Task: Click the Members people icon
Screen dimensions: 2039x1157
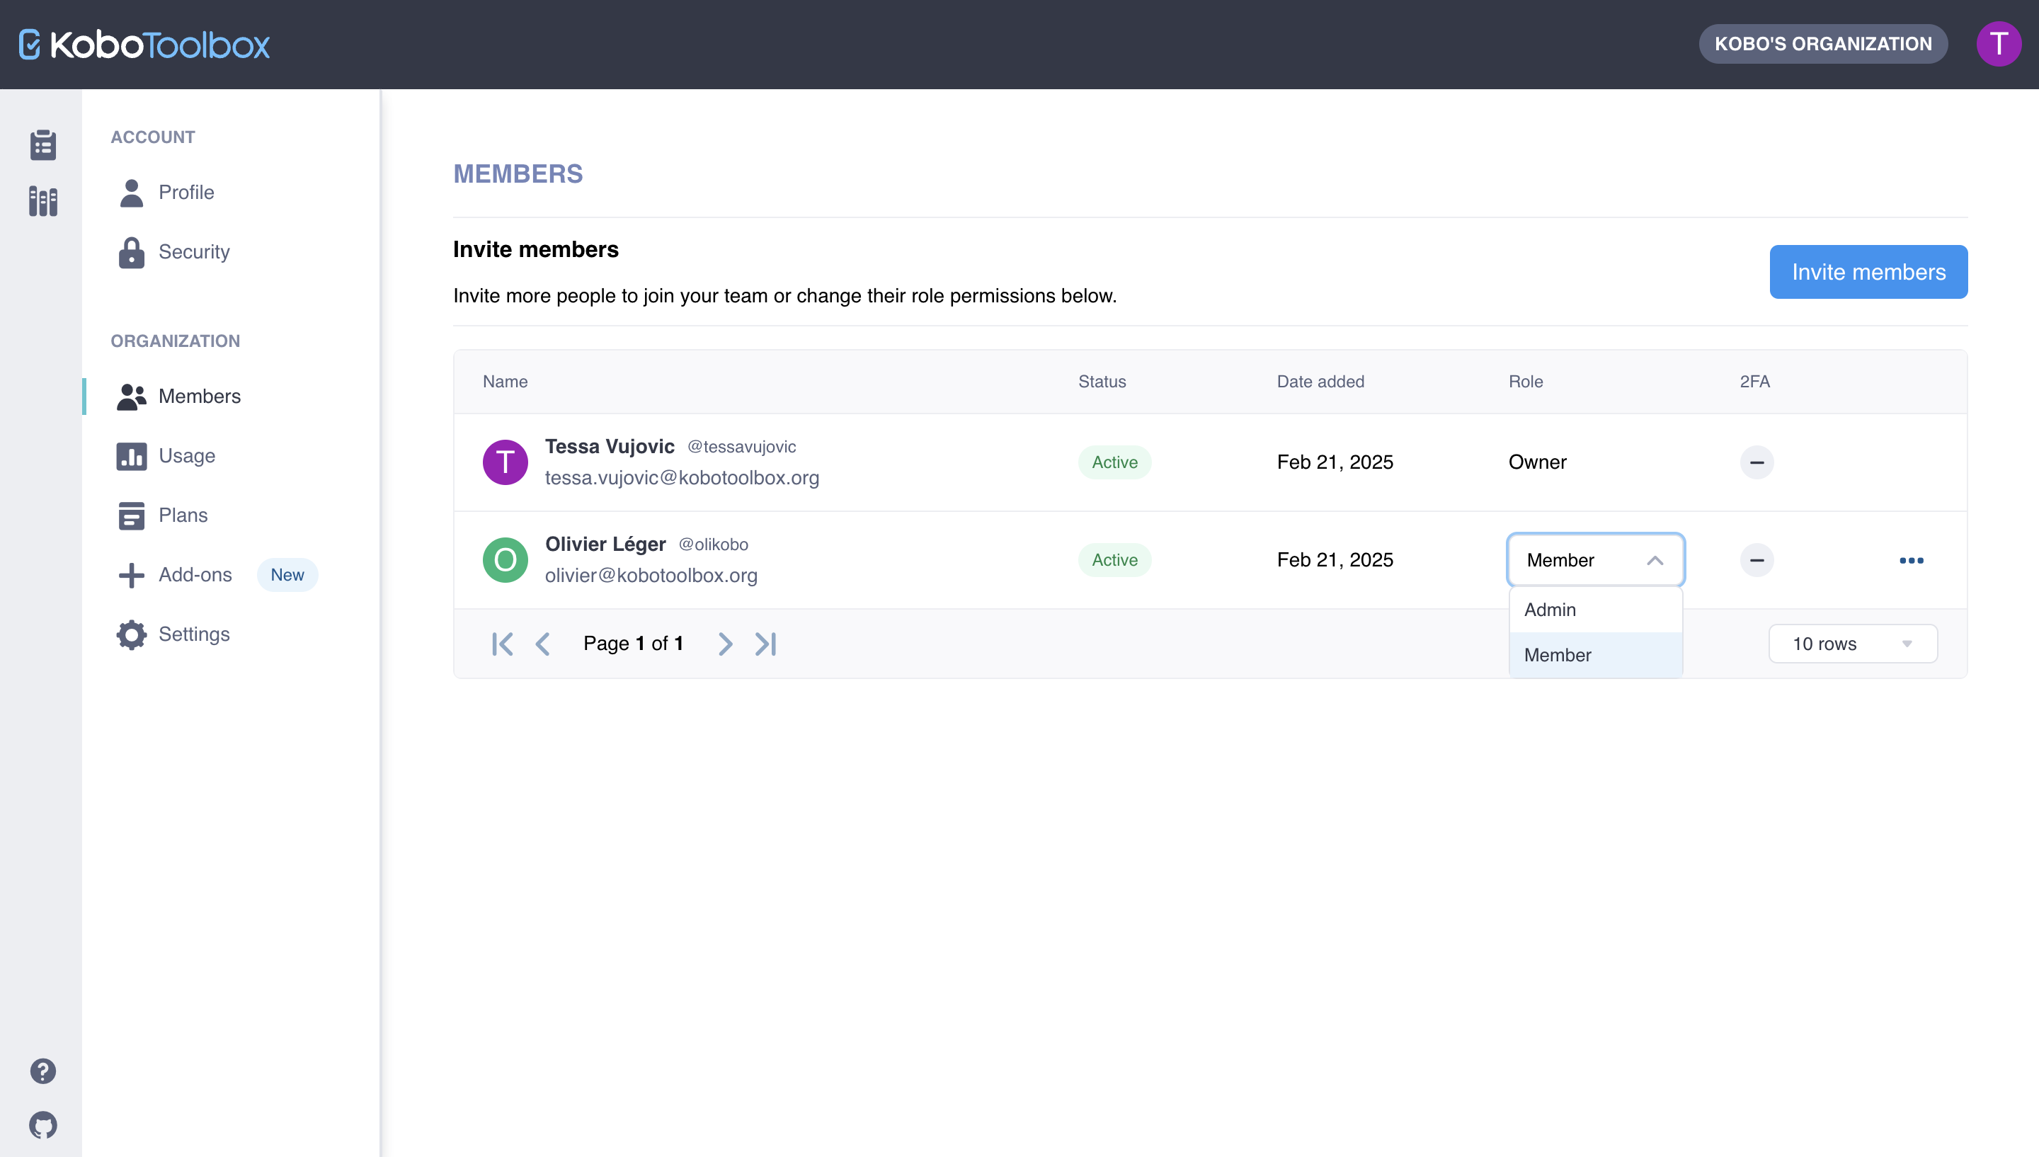Action: (x=131, y=397)
